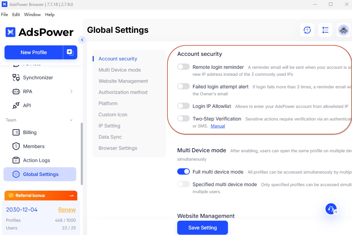
Task: Select Browser Settings in settings navigation
Action: pos(118,148)
